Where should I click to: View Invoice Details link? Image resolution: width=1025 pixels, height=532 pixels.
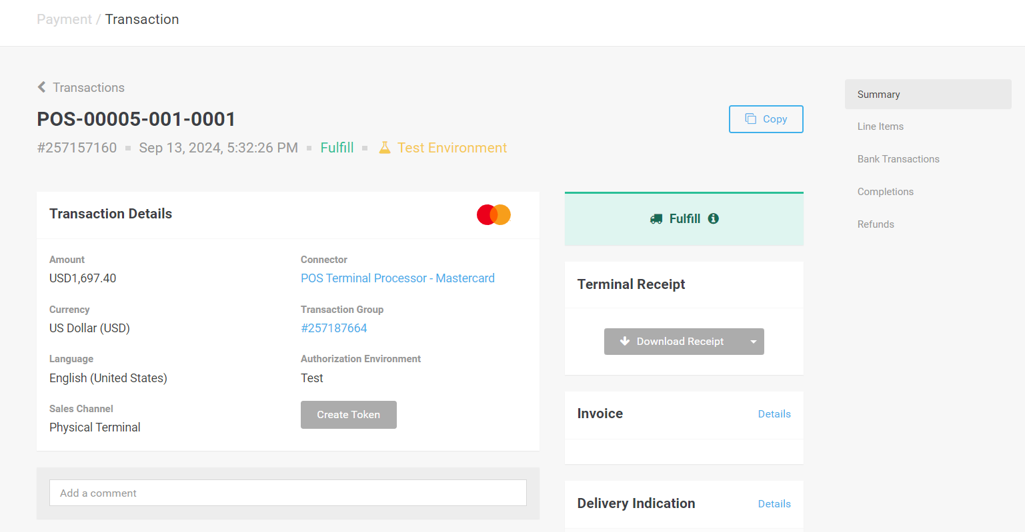coord(774,414)
